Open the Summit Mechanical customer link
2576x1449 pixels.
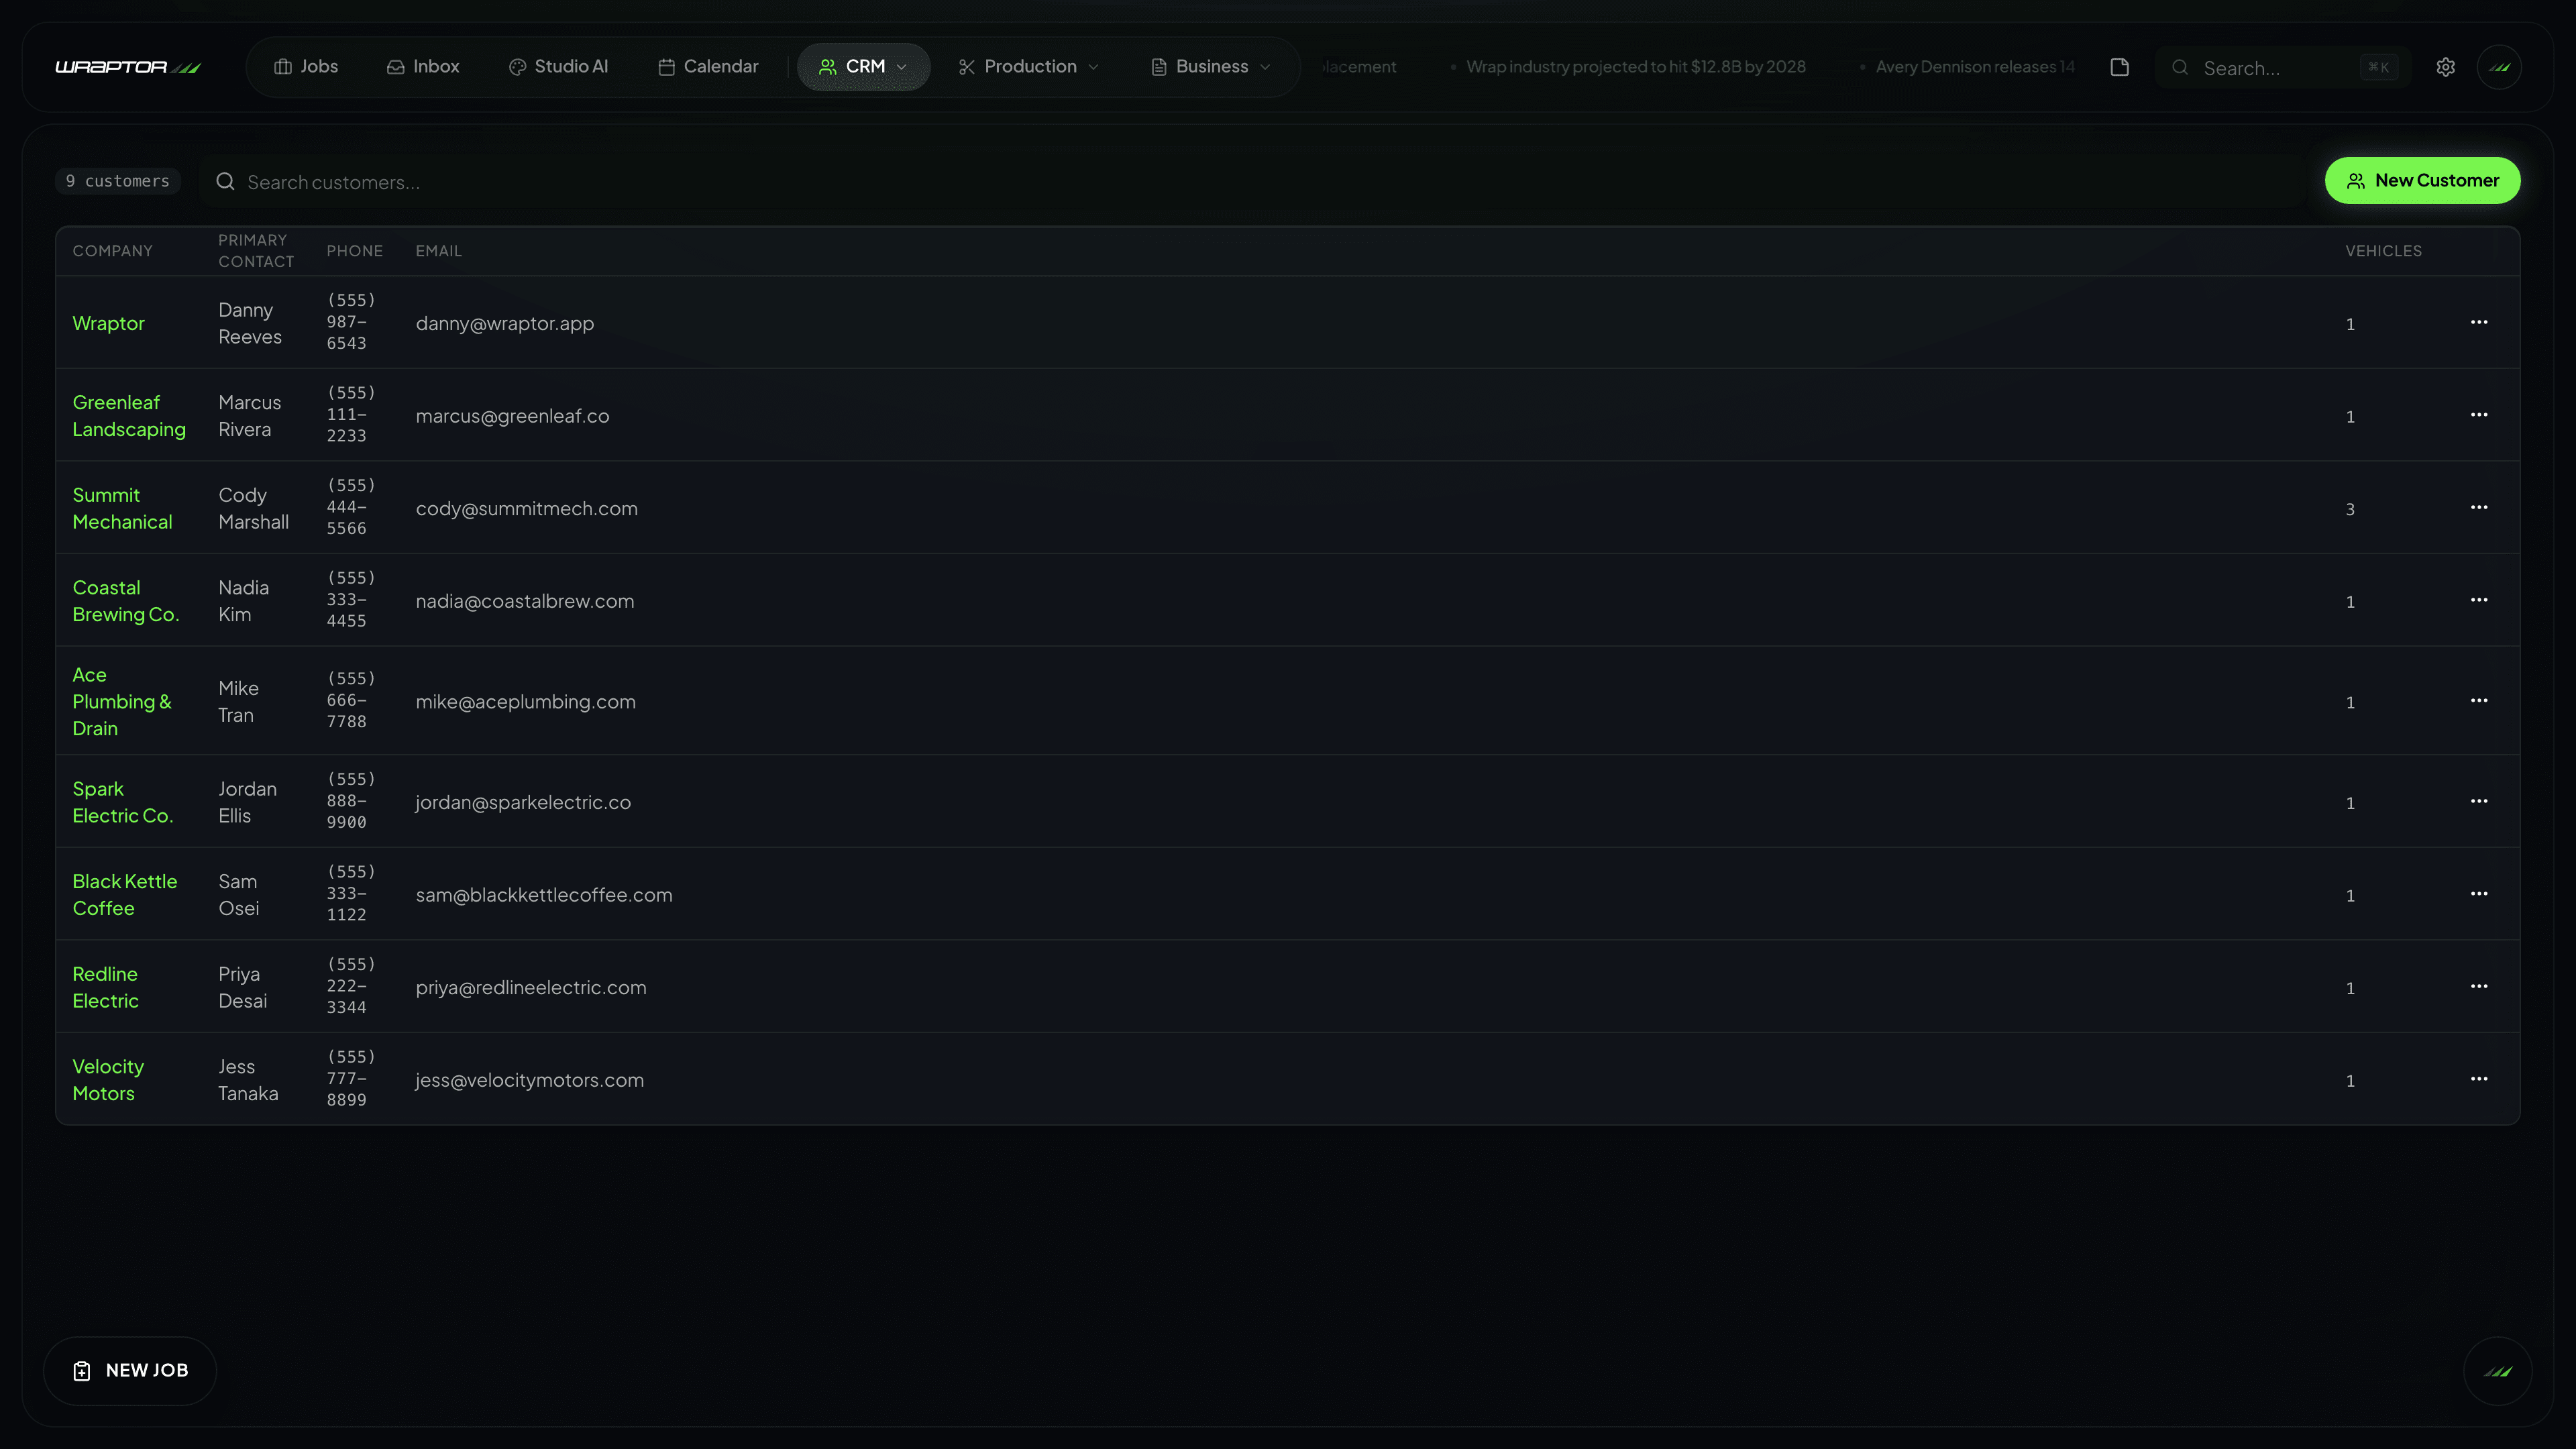click(121, 508)
